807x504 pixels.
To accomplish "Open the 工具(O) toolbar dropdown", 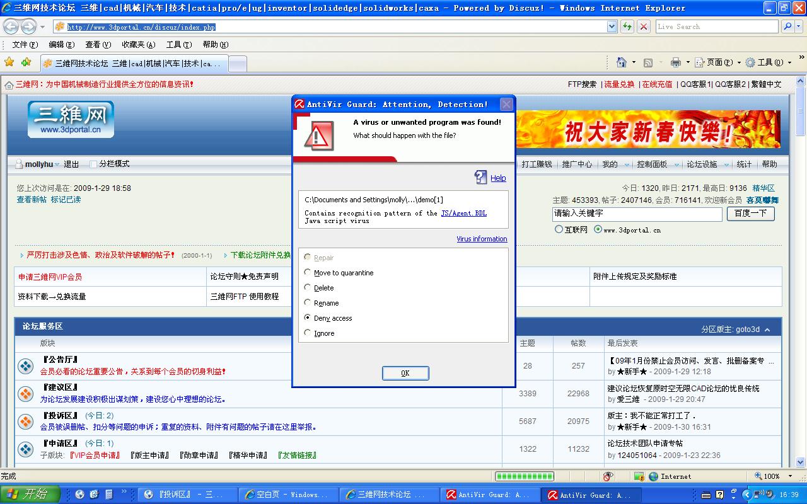I will [768, 62].
